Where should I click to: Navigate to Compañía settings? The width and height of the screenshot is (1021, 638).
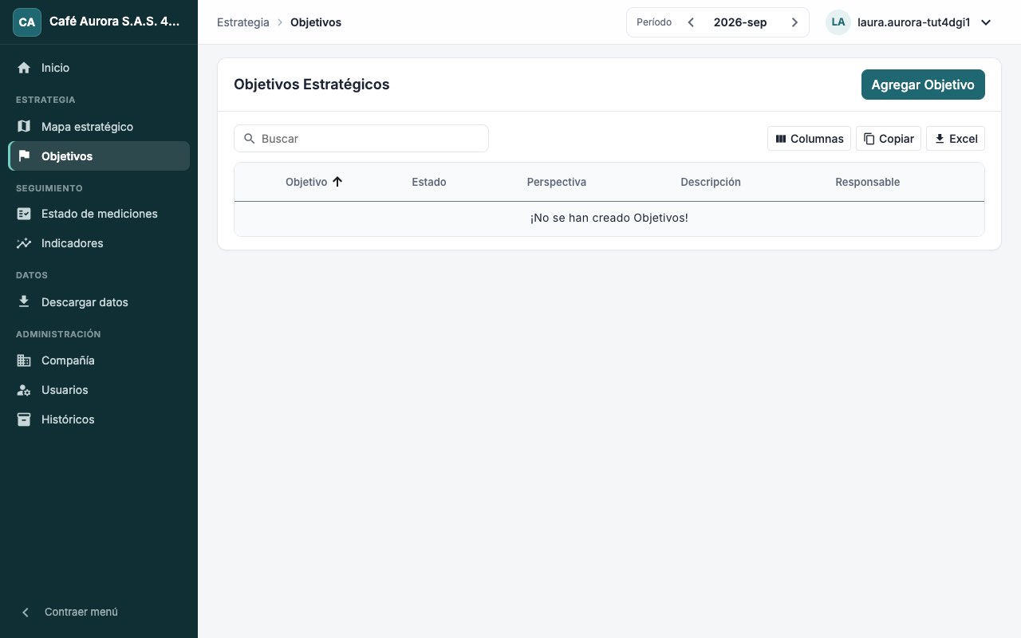point(99,360)
